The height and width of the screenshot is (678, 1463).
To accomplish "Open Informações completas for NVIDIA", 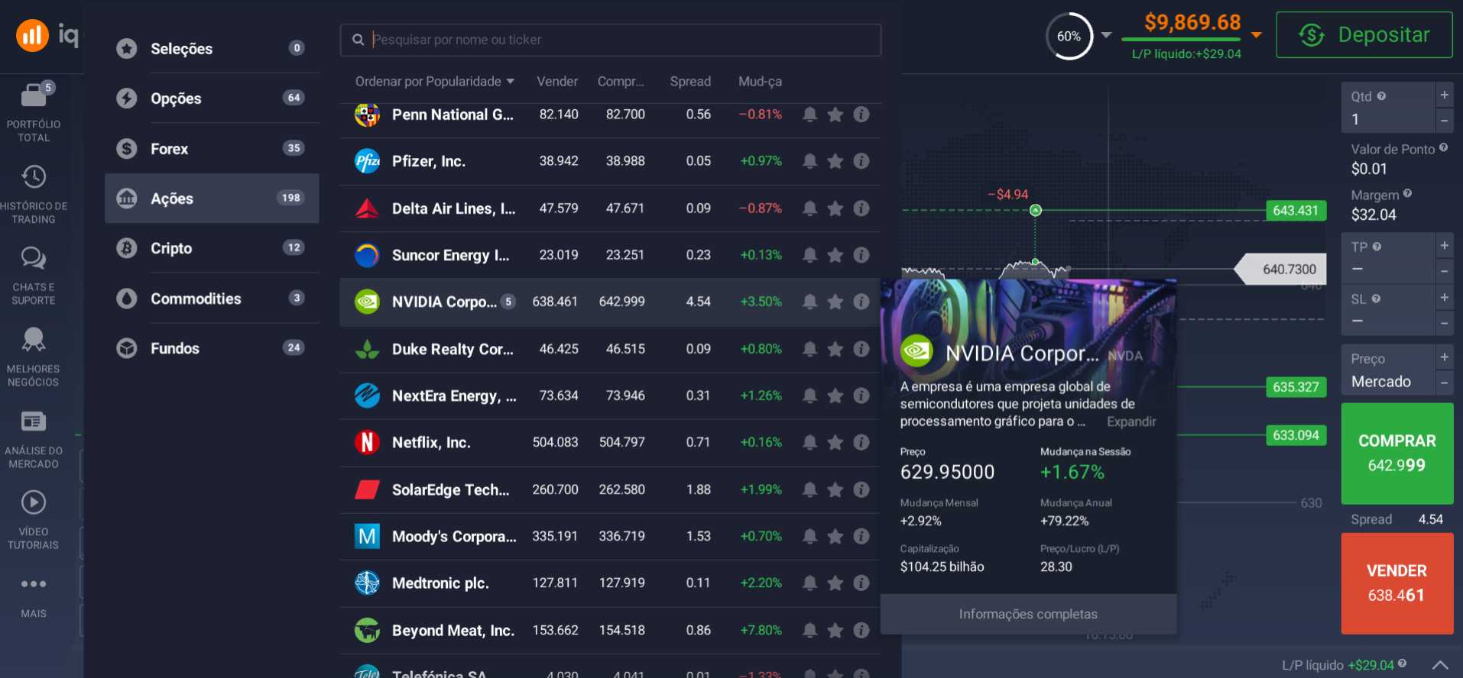I will pyautogui.click(x=1028, y=614).
